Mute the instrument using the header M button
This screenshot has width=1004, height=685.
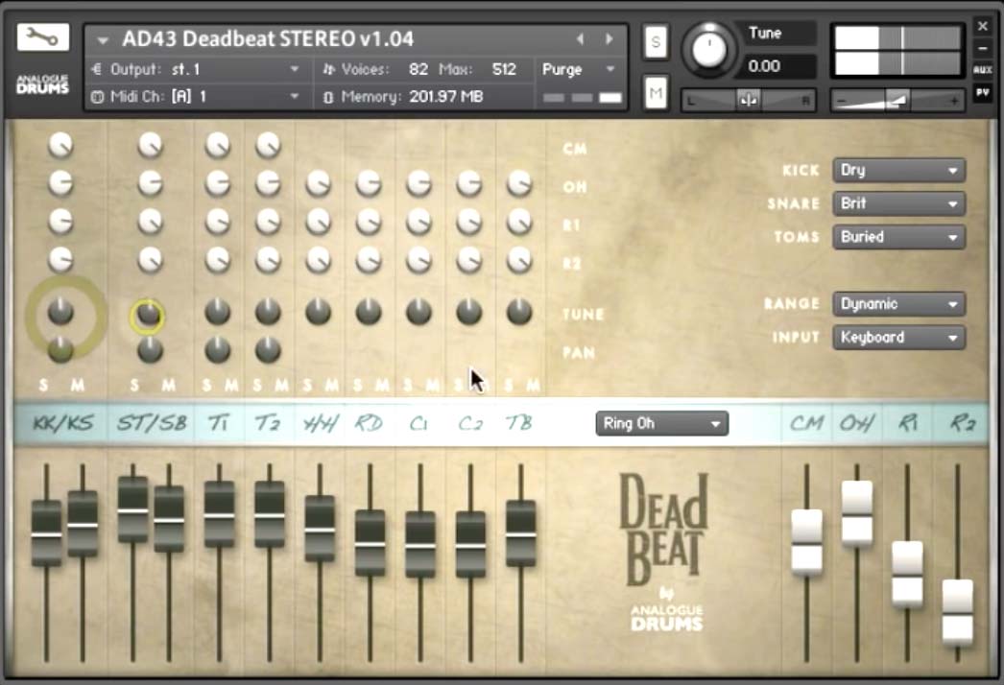[655, 93]
